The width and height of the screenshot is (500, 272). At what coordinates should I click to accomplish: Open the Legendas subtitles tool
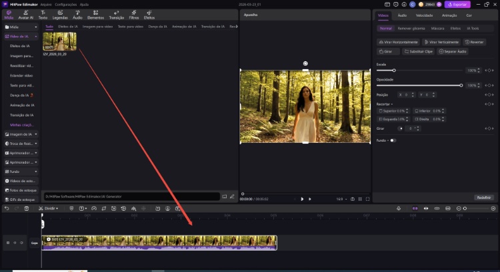(x=60, y=15)
